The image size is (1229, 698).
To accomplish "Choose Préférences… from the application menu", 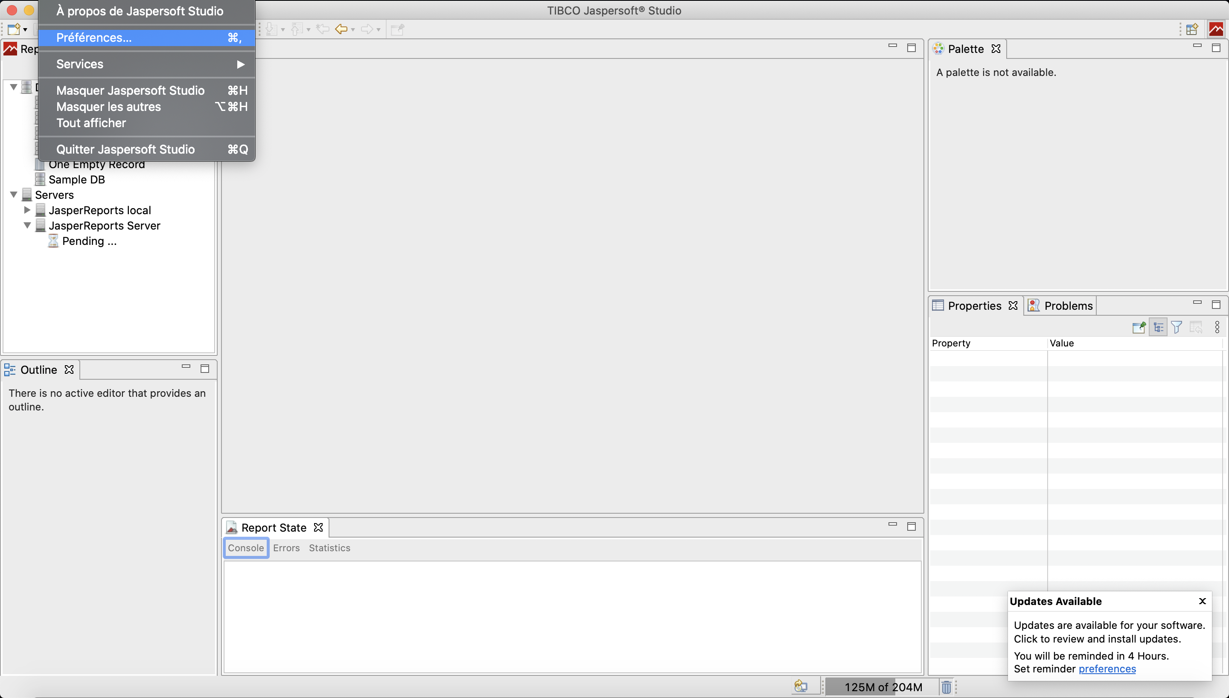I will click(x=94, y=38).
